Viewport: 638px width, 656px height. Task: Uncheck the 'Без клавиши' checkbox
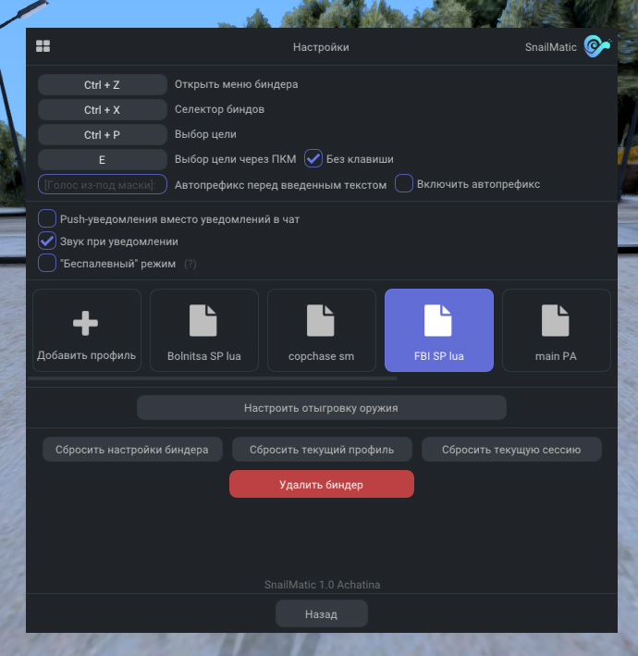313,159
